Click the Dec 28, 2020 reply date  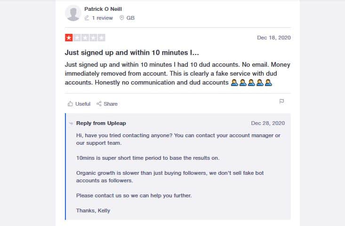pyautogui.click(x=268, y=123)
